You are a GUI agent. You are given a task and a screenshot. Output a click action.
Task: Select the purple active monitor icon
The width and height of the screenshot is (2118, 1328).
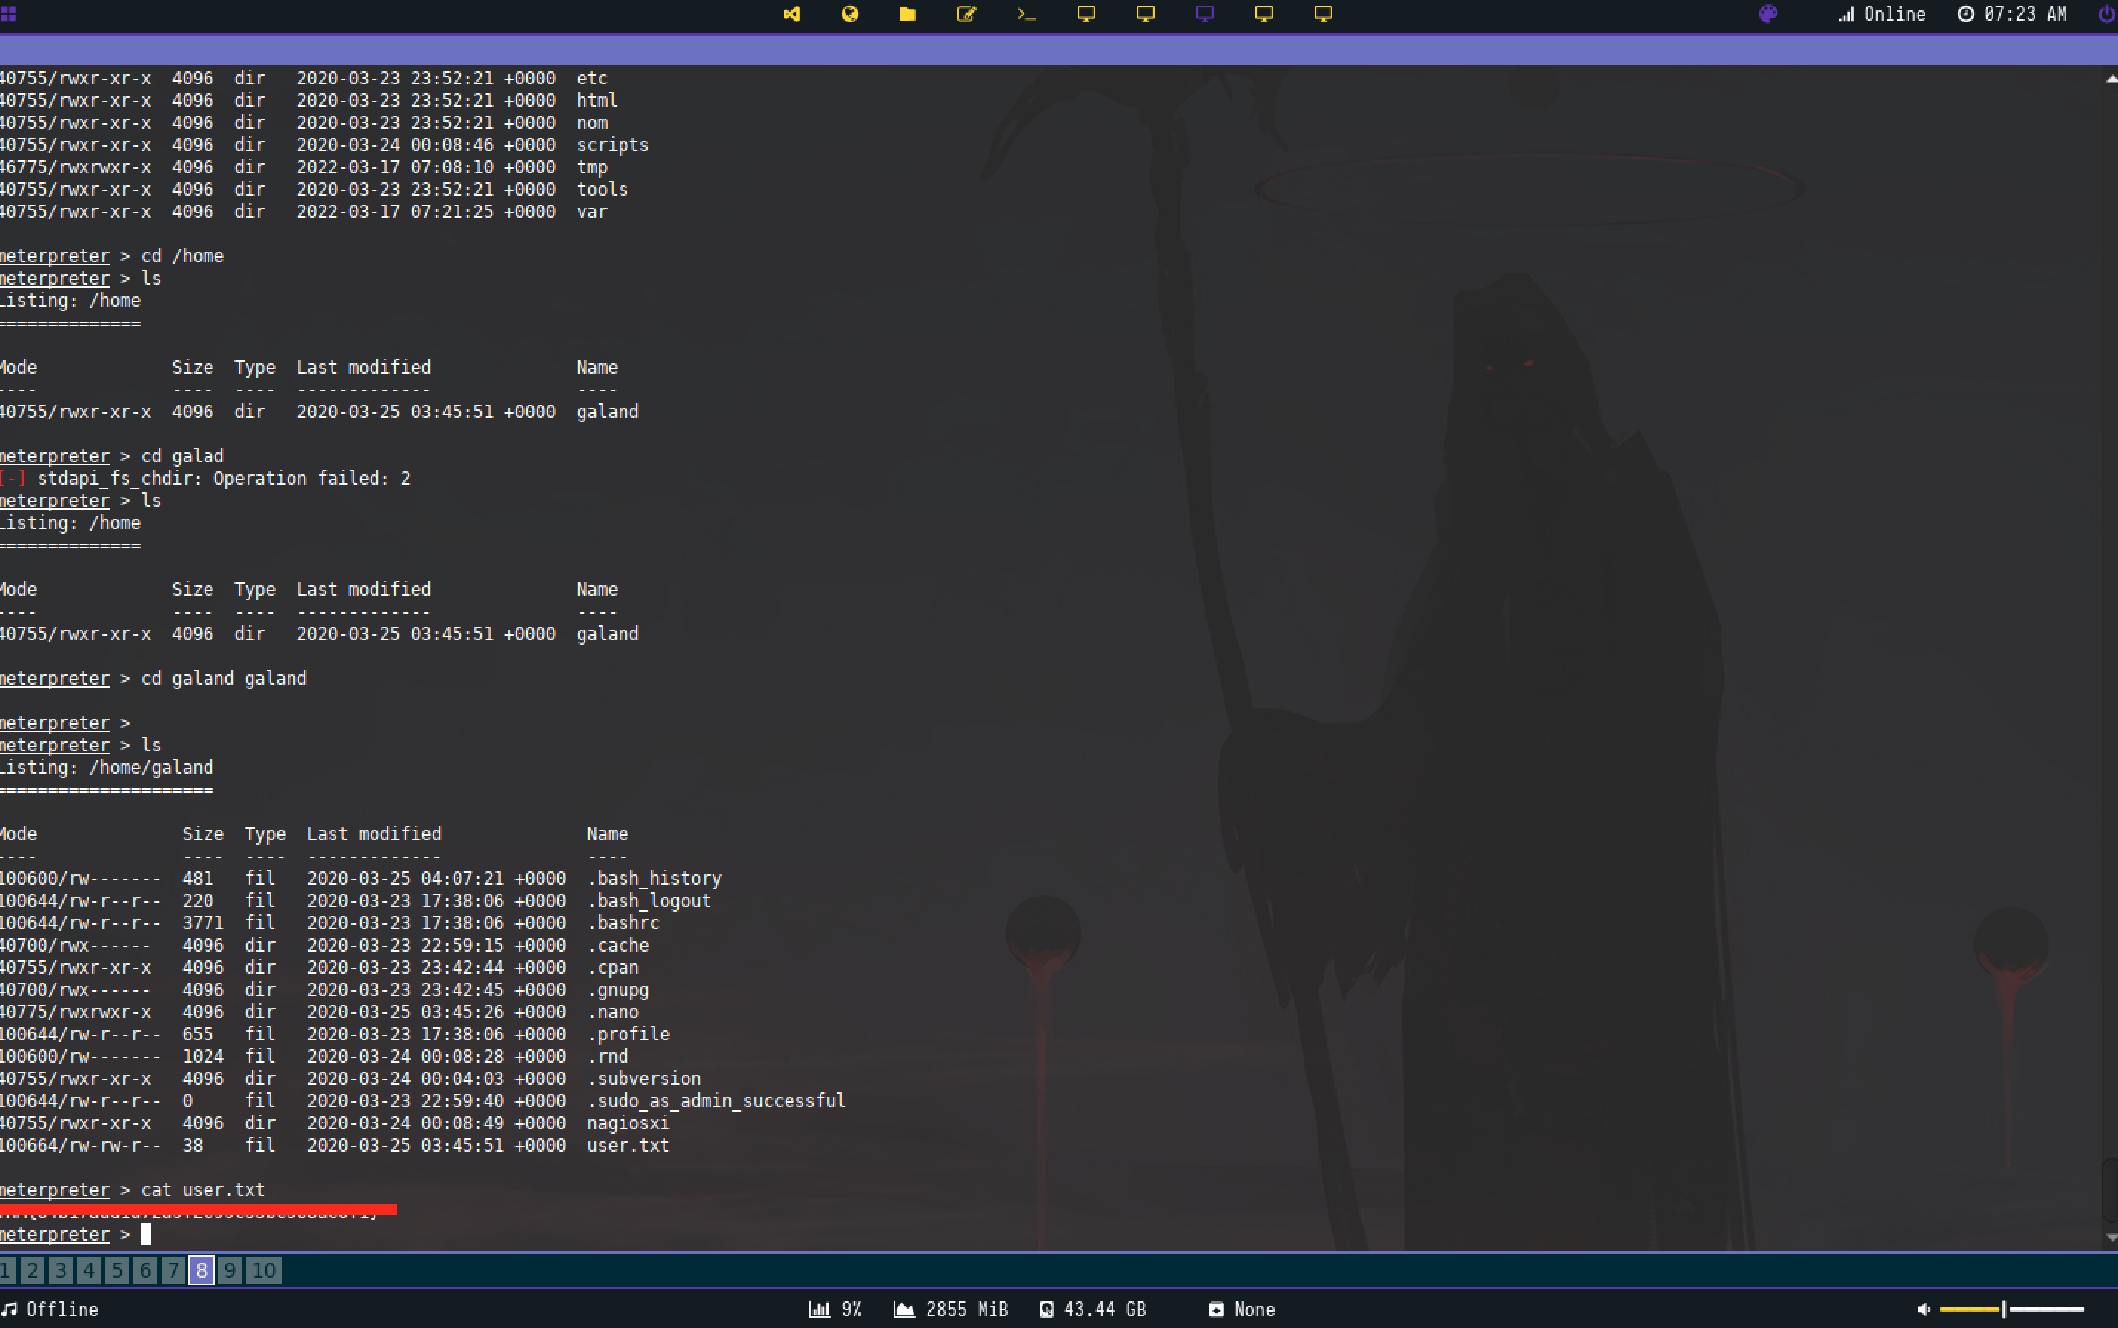point(1205,14)
